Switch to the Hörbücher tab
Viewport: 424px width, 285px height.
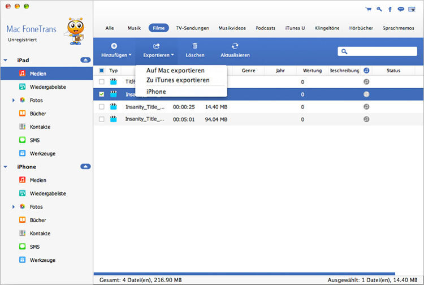coord(361,28)
